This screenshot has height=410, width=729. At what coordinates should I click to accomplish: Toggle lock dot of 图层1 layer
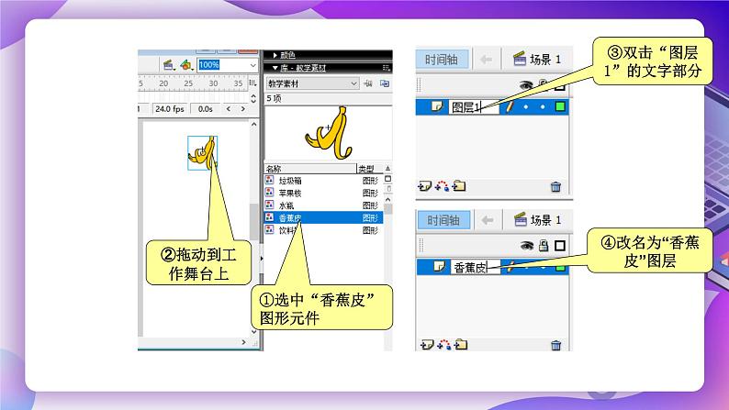543,106
